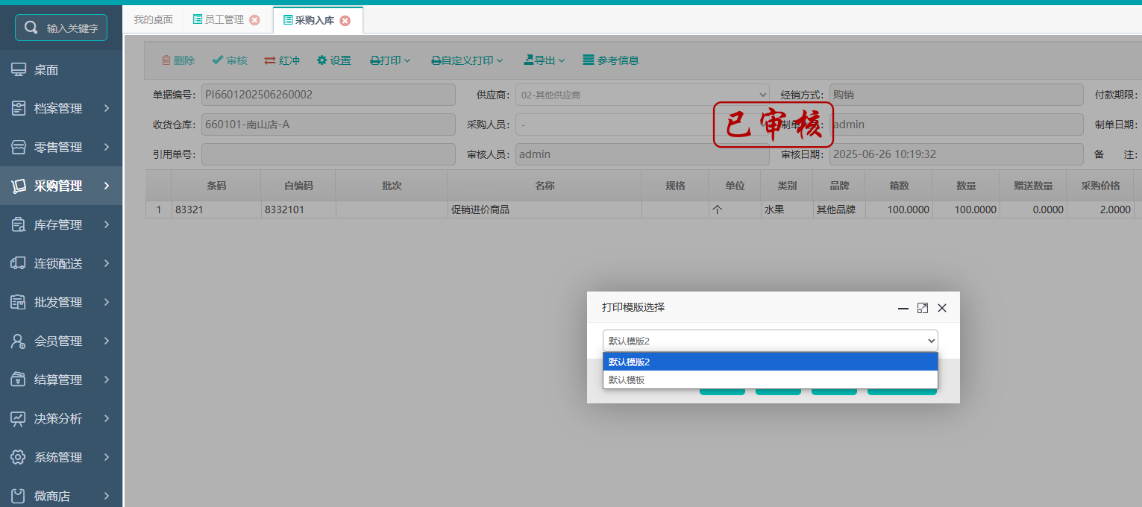
Task: Click the 档案管理 sidebar icon
Action: point(19,109)
